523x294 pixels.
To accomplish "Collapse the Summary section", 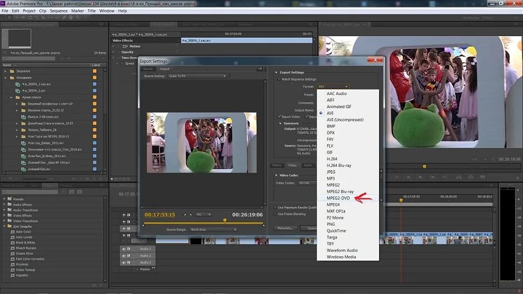I will tap(280, 123).
